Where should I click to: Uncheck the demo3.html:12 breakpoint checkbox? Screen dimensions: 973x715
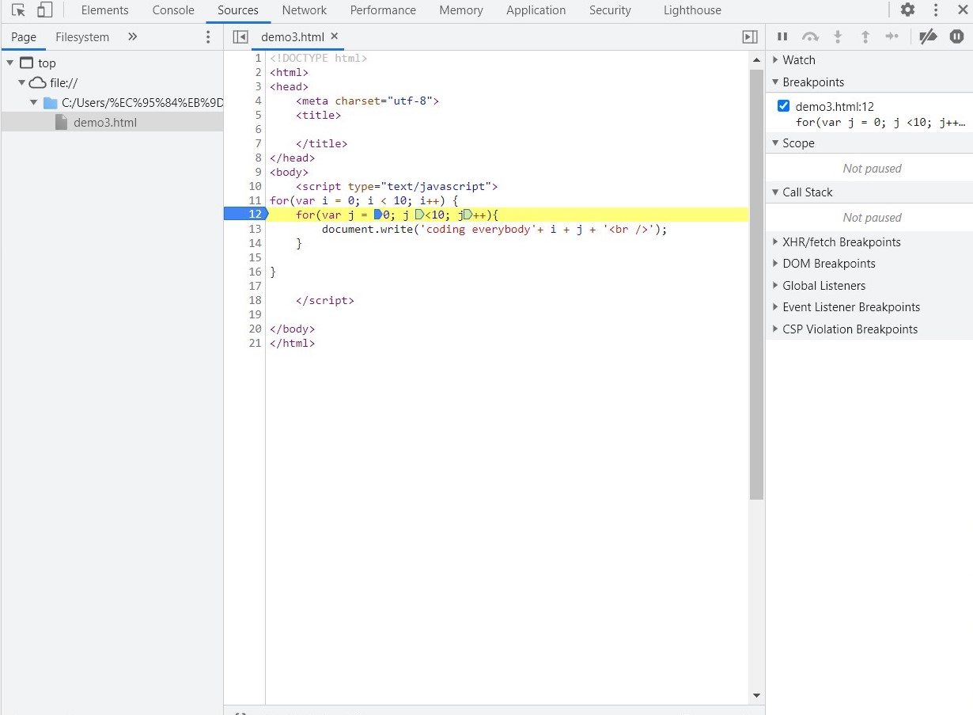click(x=784, y=106)
